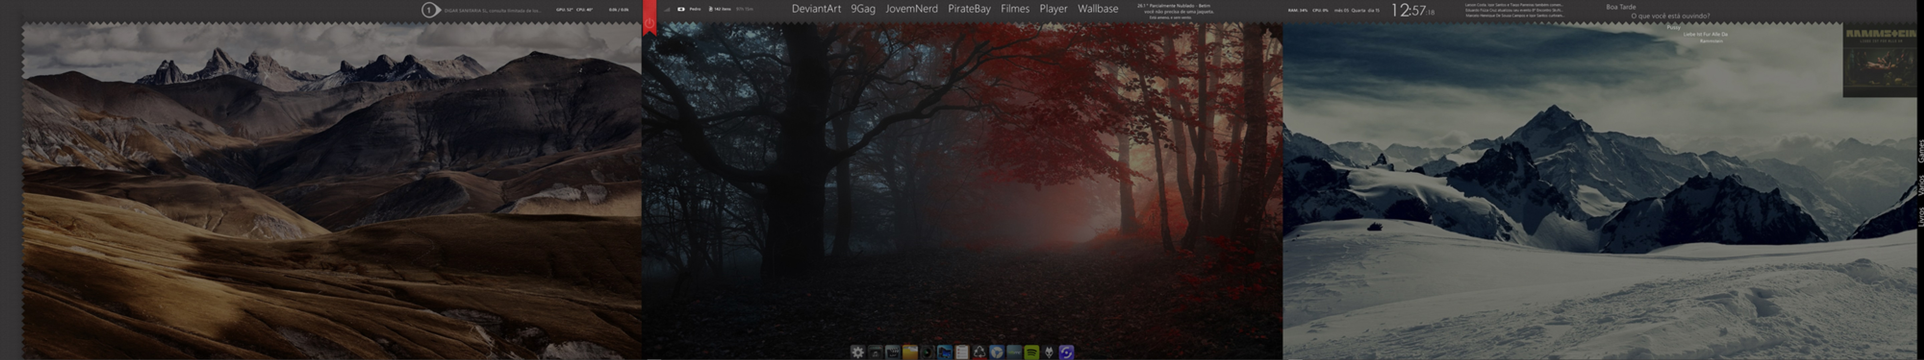Launch the music player dock icon
This screenshot has width=1924, height=360.
point(875,353)
